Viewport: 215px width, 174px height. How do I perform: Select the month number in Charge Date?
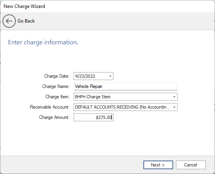(x=76, y=76)
